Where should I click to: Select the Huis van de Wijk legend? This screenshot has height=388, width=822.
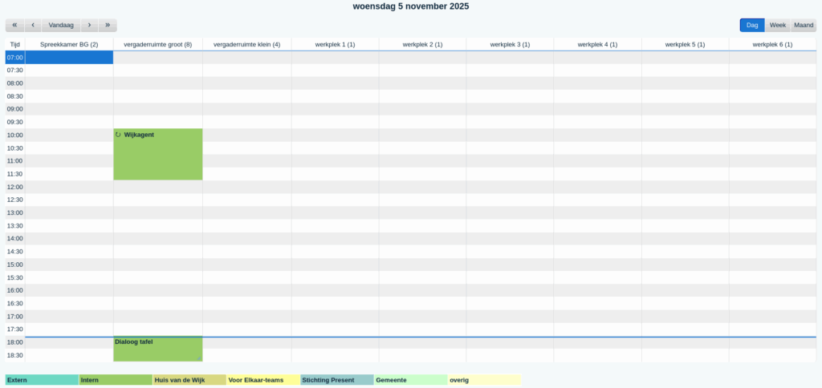click(x=189, y=380)
